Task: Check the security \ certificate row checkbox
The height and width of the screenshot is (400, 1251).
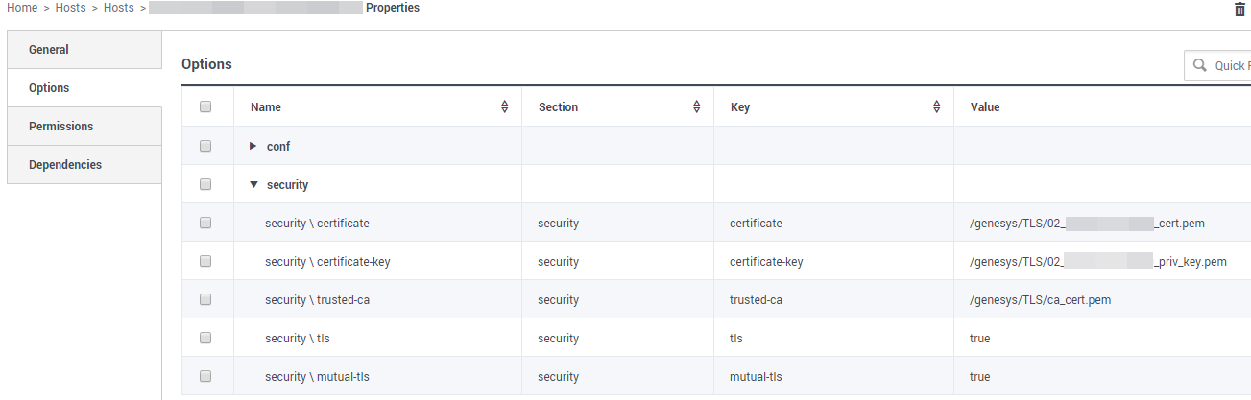Action: (205, 223)
